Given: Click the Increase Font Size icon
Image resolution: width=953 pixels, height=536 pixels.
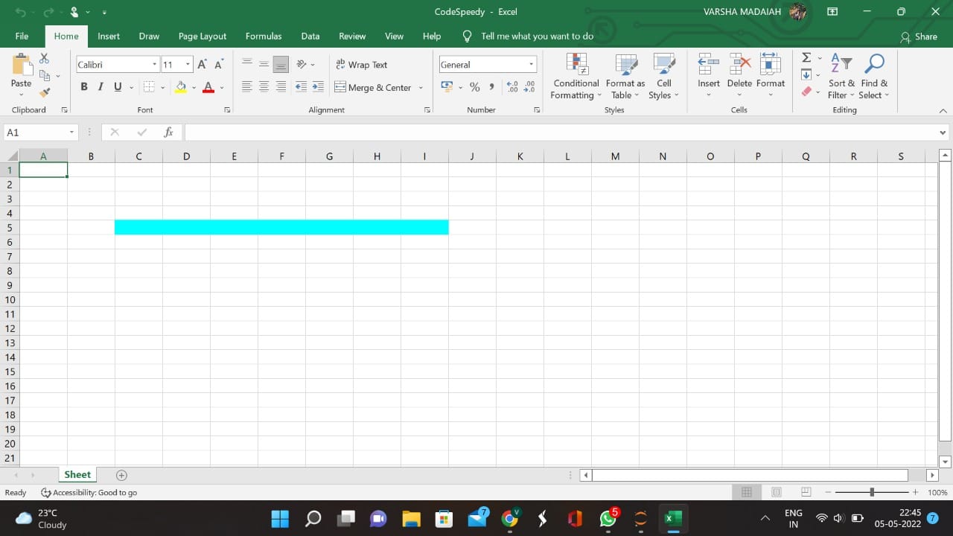Looking at the screenshot, I should [202, 65].
